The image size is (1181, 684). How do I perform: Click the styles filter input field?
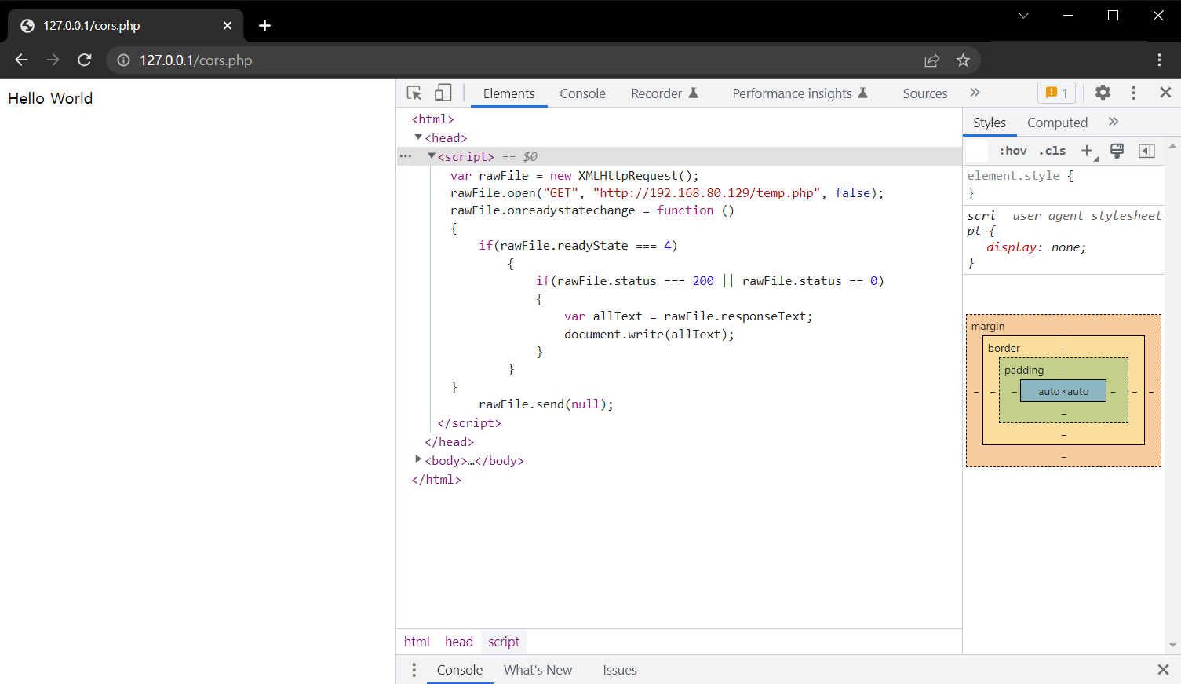(x=977, y=151)
